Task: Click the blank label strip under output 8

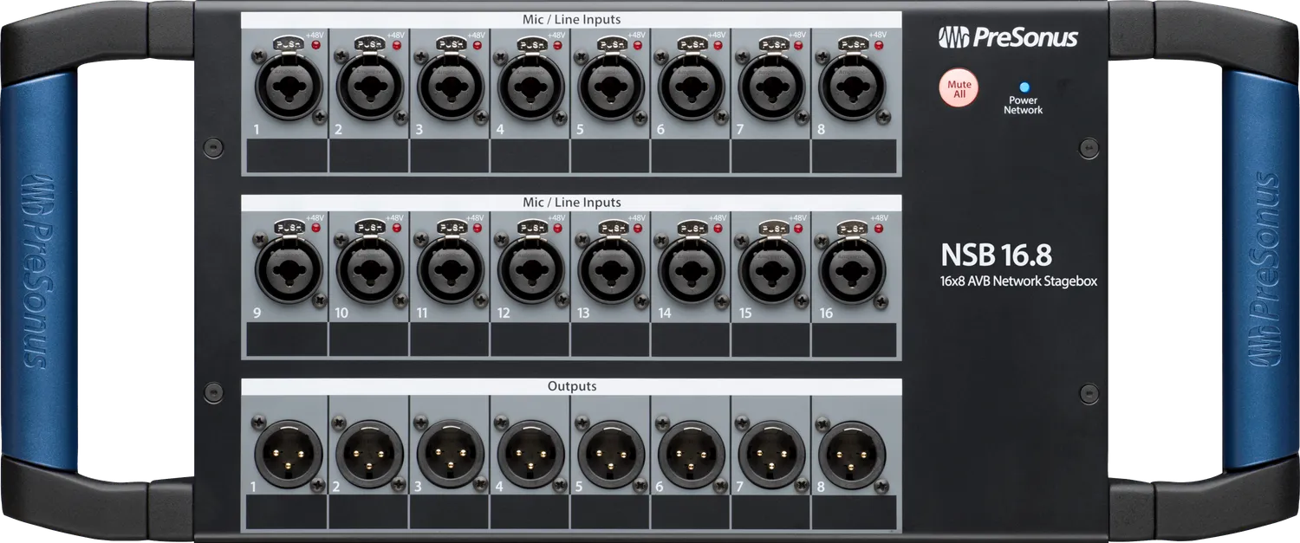Action: pyautogui.click(x=854, y=513)
